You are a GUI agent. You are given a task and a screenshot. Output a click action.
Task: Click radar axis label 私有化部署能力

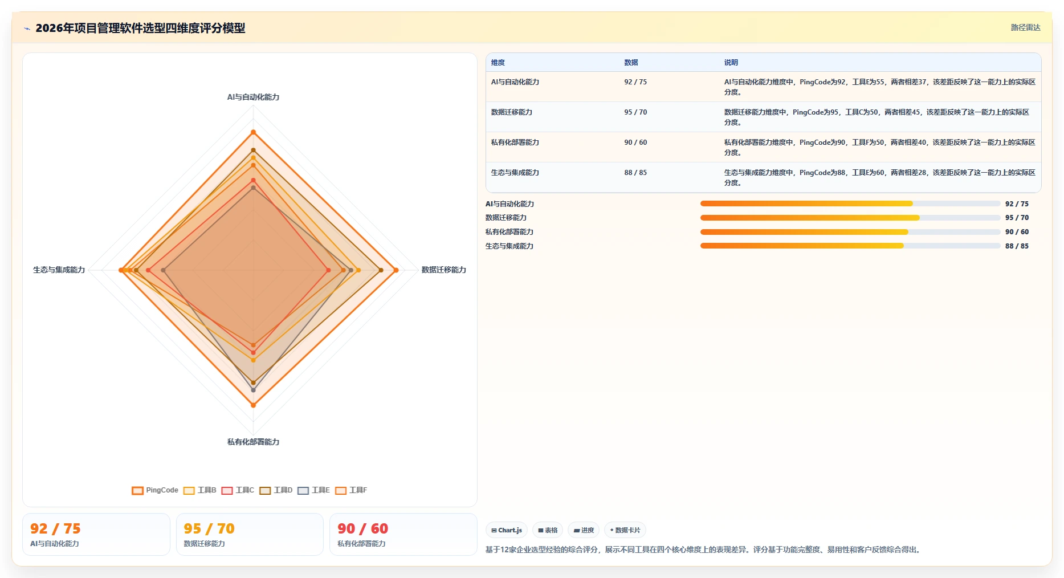(253, 442)
